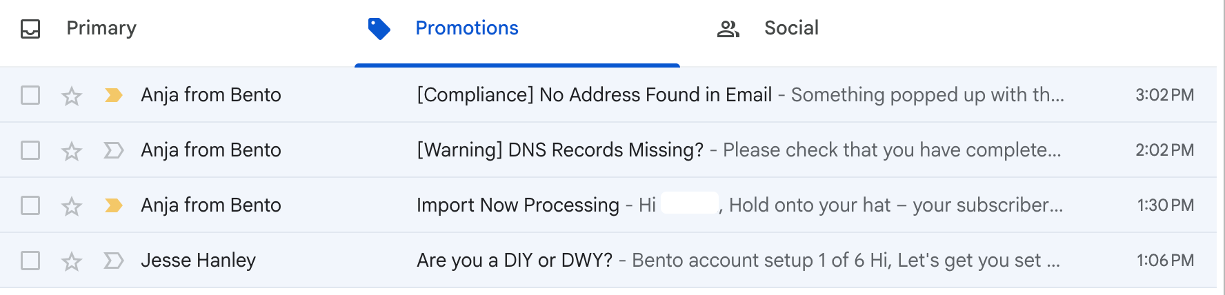
Task: Star the Compliance No Address Found email
Action: [x=72, y=95]
